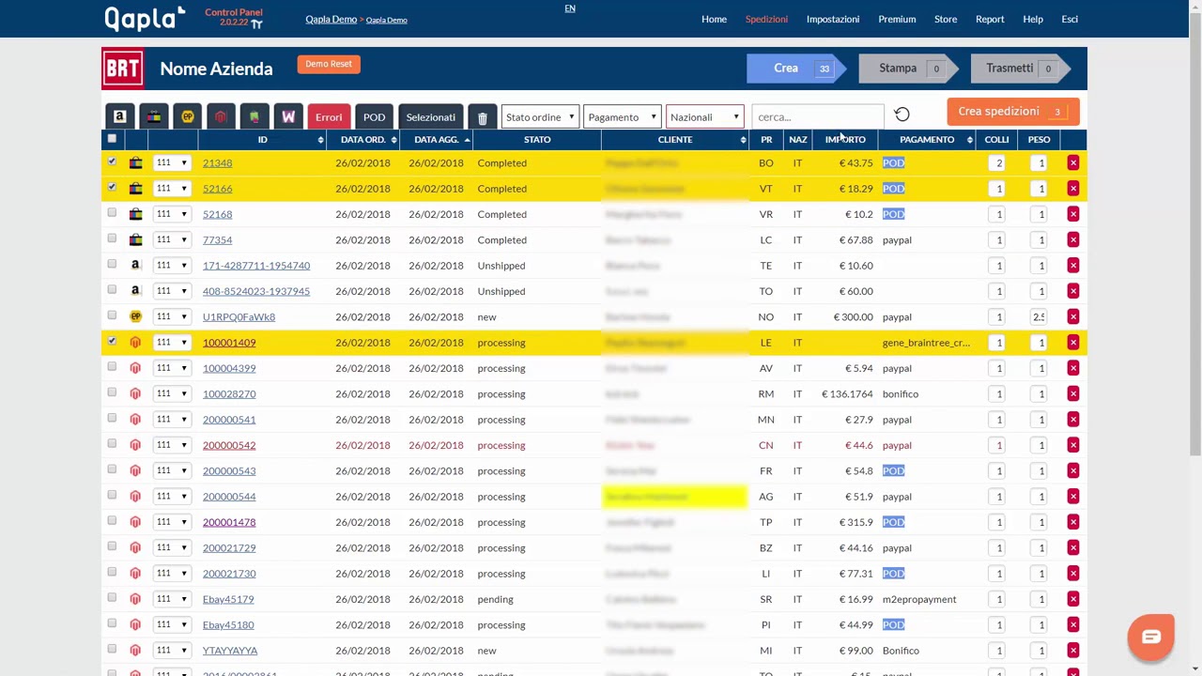Open the Pagamento filter dropdown
This screenshot has width=1202, height=676.
(622, 117)
